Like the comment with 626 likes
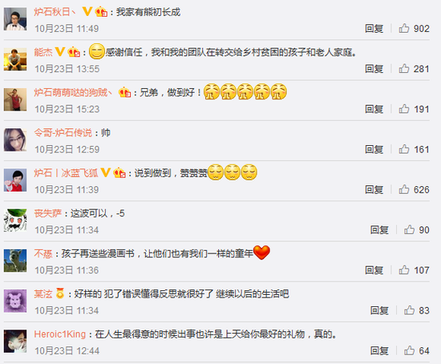 pyautogui.click(x=404, y=189)
